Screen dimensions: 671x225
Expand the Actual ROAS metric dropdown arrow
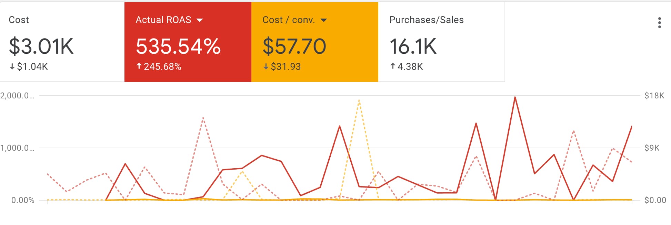(200, 20)
